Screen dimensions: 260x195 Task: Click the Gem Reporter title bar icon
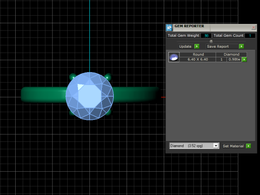(x=169, y=28)
